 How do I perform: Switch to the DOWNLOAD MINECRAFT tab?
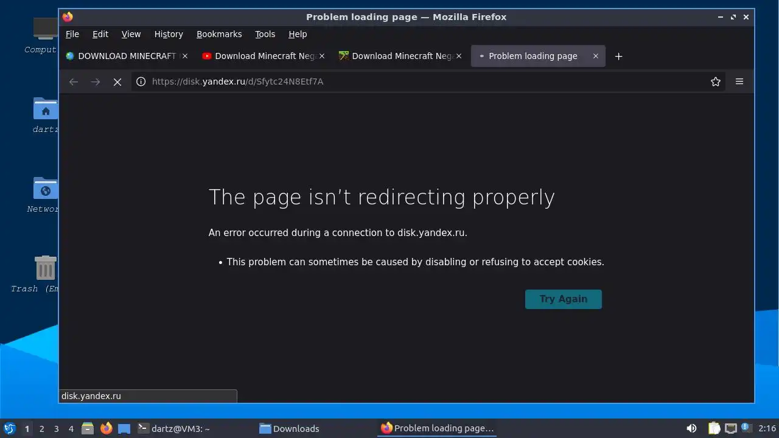(127, 56)
